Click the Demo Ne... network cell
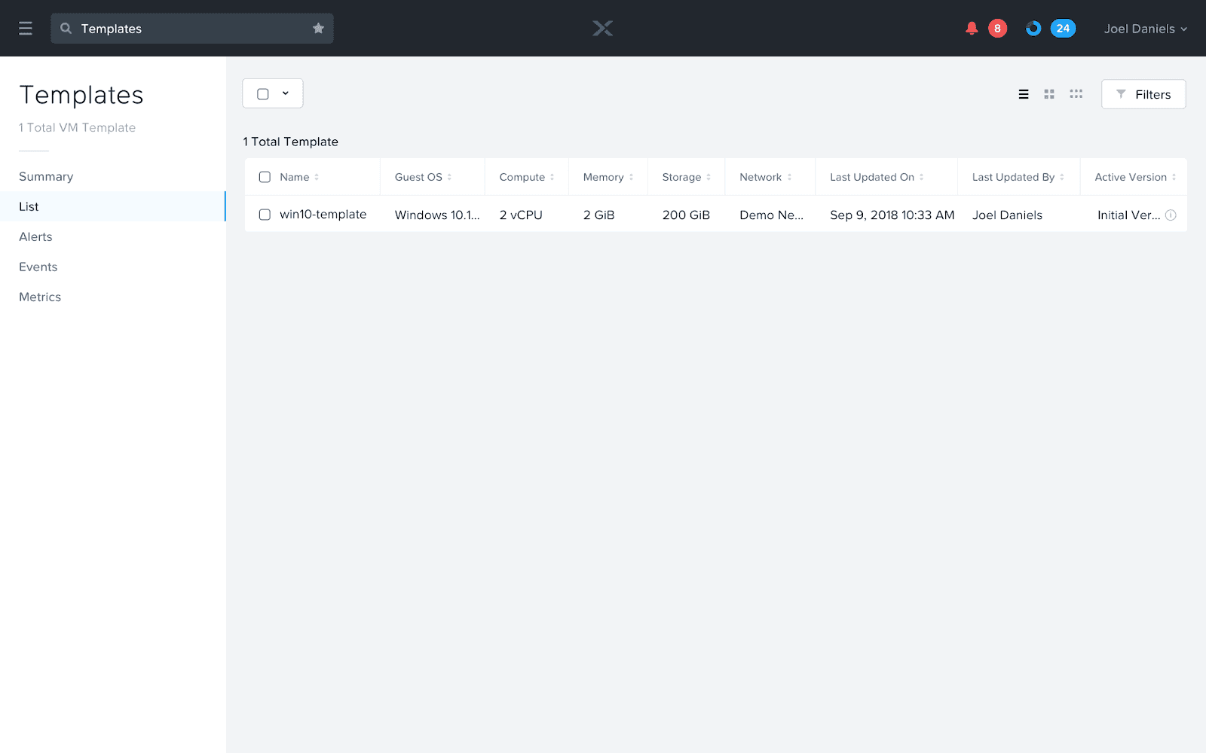1206x753 pixels. (x=771, y=215)
